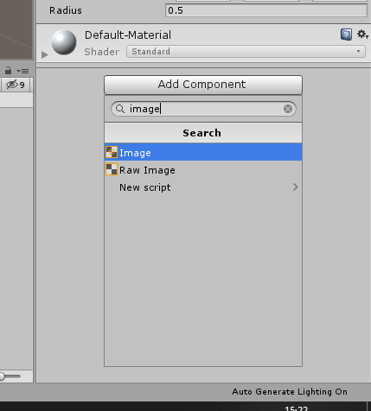Choose the New script entry

click(203, 187)
